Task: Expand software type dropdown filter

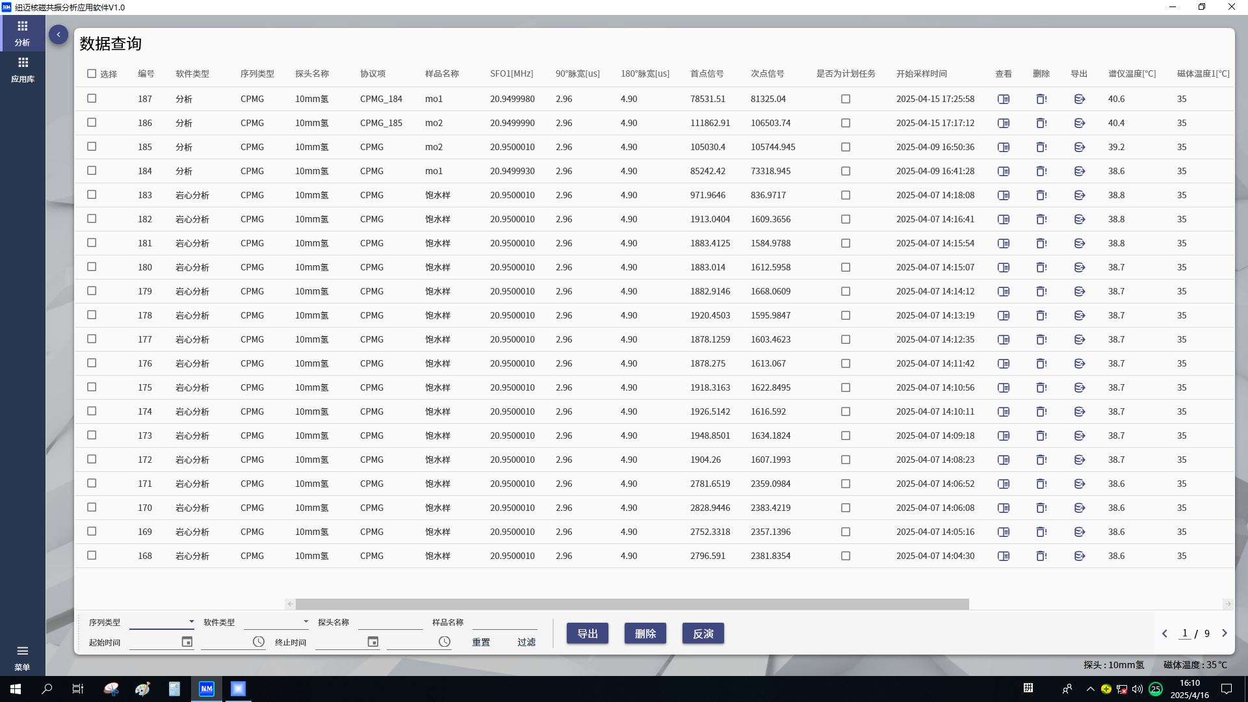Action: point(305,622)
